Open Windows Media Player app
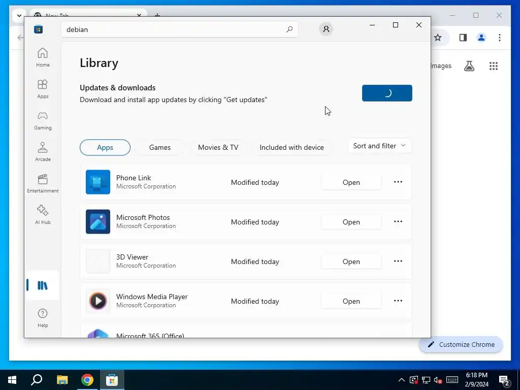 [351, 301]
